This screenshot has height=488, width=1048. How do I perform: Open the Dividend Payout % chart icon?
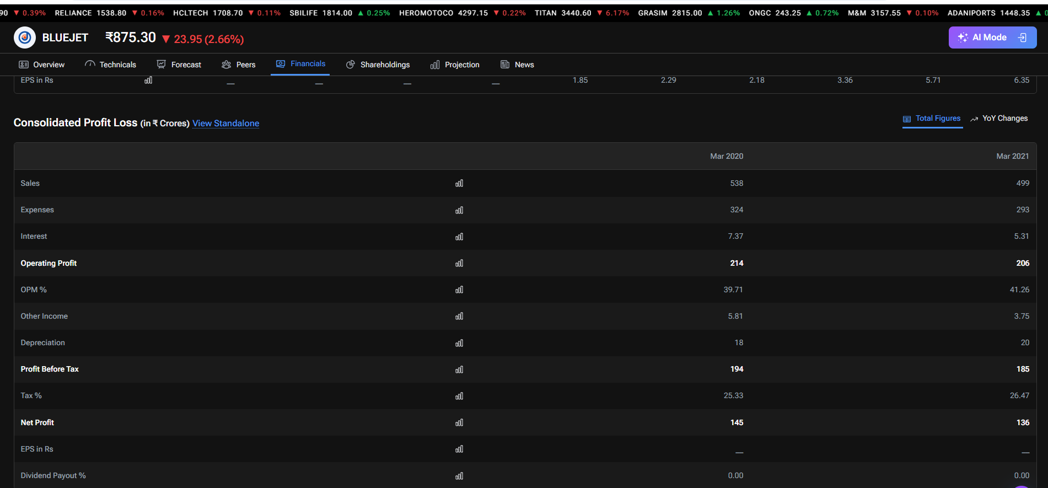click(x=459, y=476)
